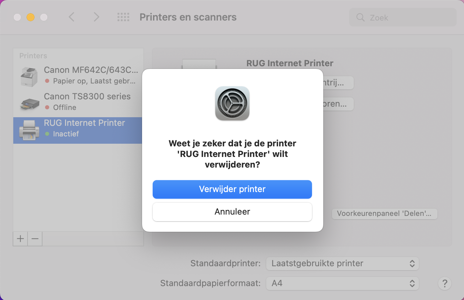Screen dimensions: 464x300
Task: Click the show-all-preferences grid icon
Action: [123, 17]
